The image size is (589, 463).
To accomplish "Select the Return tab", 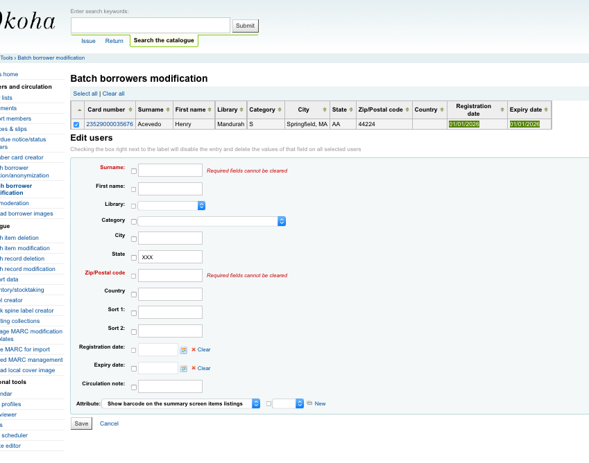I will tap(114, 41).
